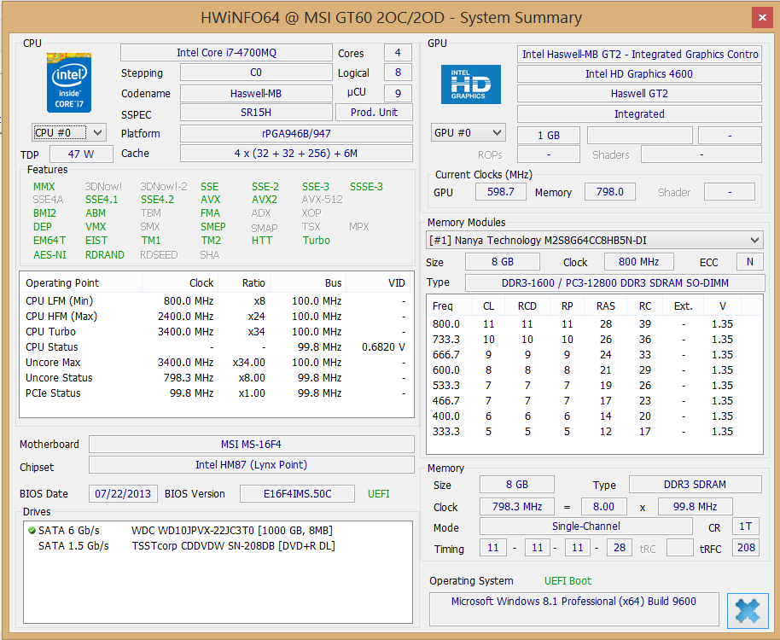Screen dimensions: 780x640
Task: Close the HWiNFO64 window from the title bar
Action: click(762, 18)
